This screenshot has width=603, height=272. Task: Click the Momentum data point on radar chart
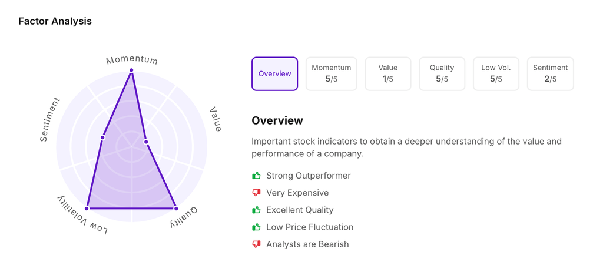tap(131, 70)
